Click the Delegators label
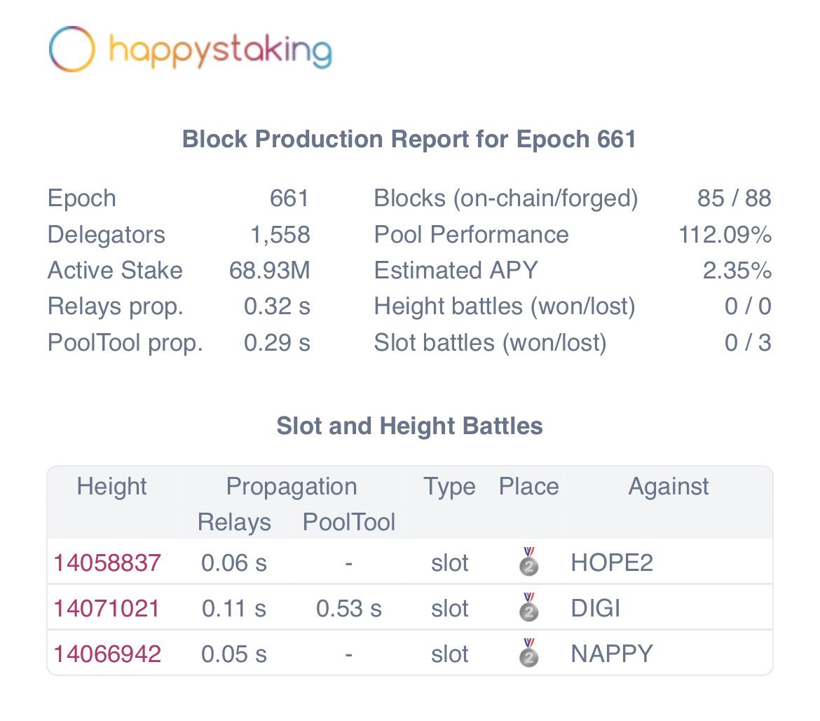The width and height of the screenshot is (820, 721). [x=106, y=234]
